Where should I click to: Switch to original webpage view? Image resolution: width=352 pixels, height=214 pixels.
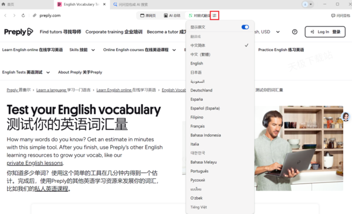pyautogui.click(x=148, y=15)
